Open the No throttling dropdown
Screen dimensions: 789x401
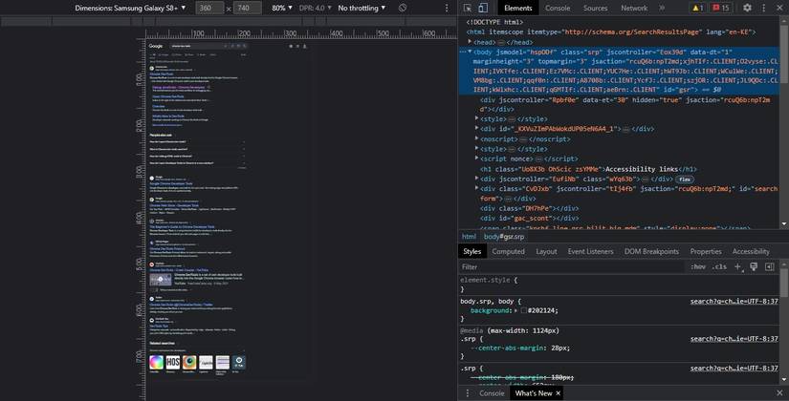pyautogui.click(x=362, y=8)
